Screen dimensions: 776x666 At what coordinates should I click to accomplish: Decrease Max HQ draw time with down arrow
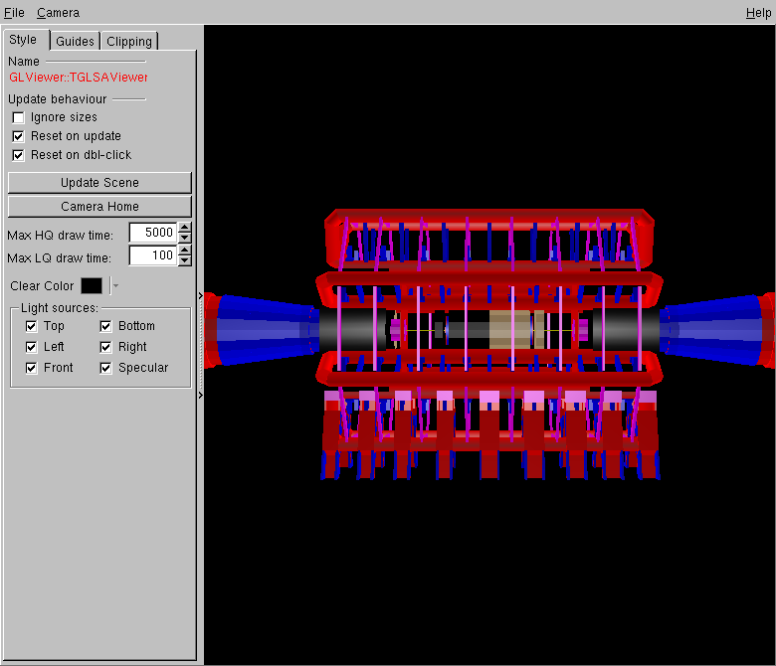(184, 239)
